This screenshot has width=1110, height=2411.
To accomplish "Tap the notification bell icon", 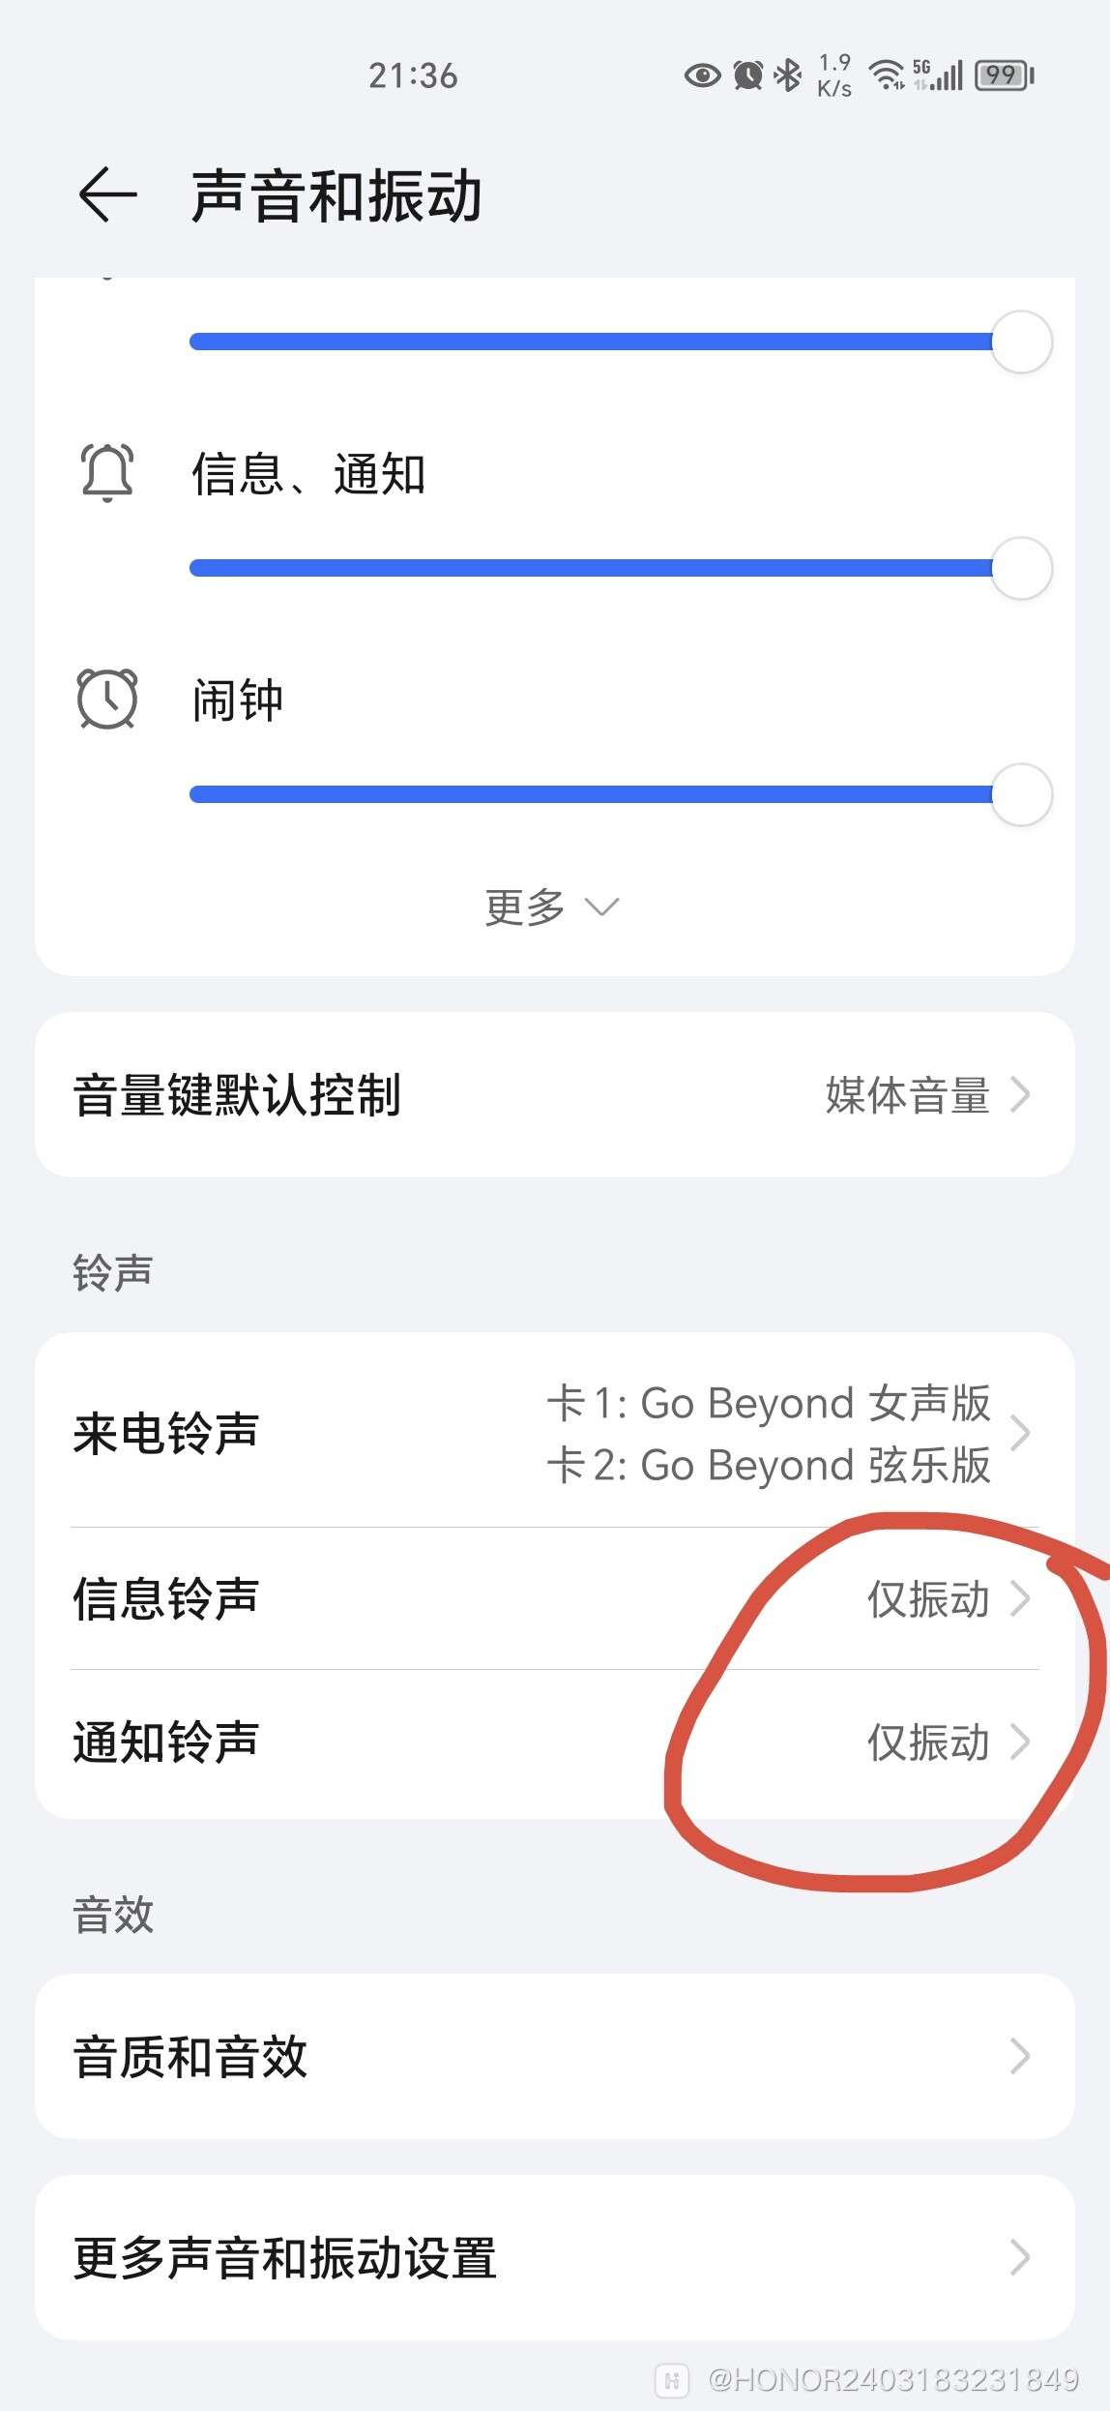I will [107, 473].
